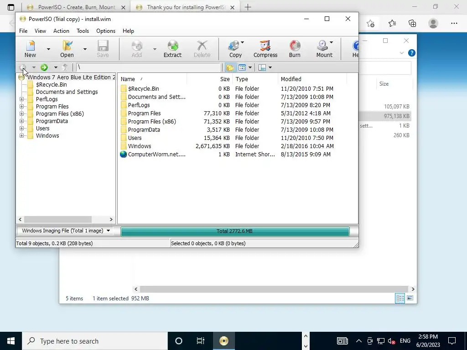The image size is (467, 350).
Task: Select Documents and Settings in the tree
Action: 67,92
